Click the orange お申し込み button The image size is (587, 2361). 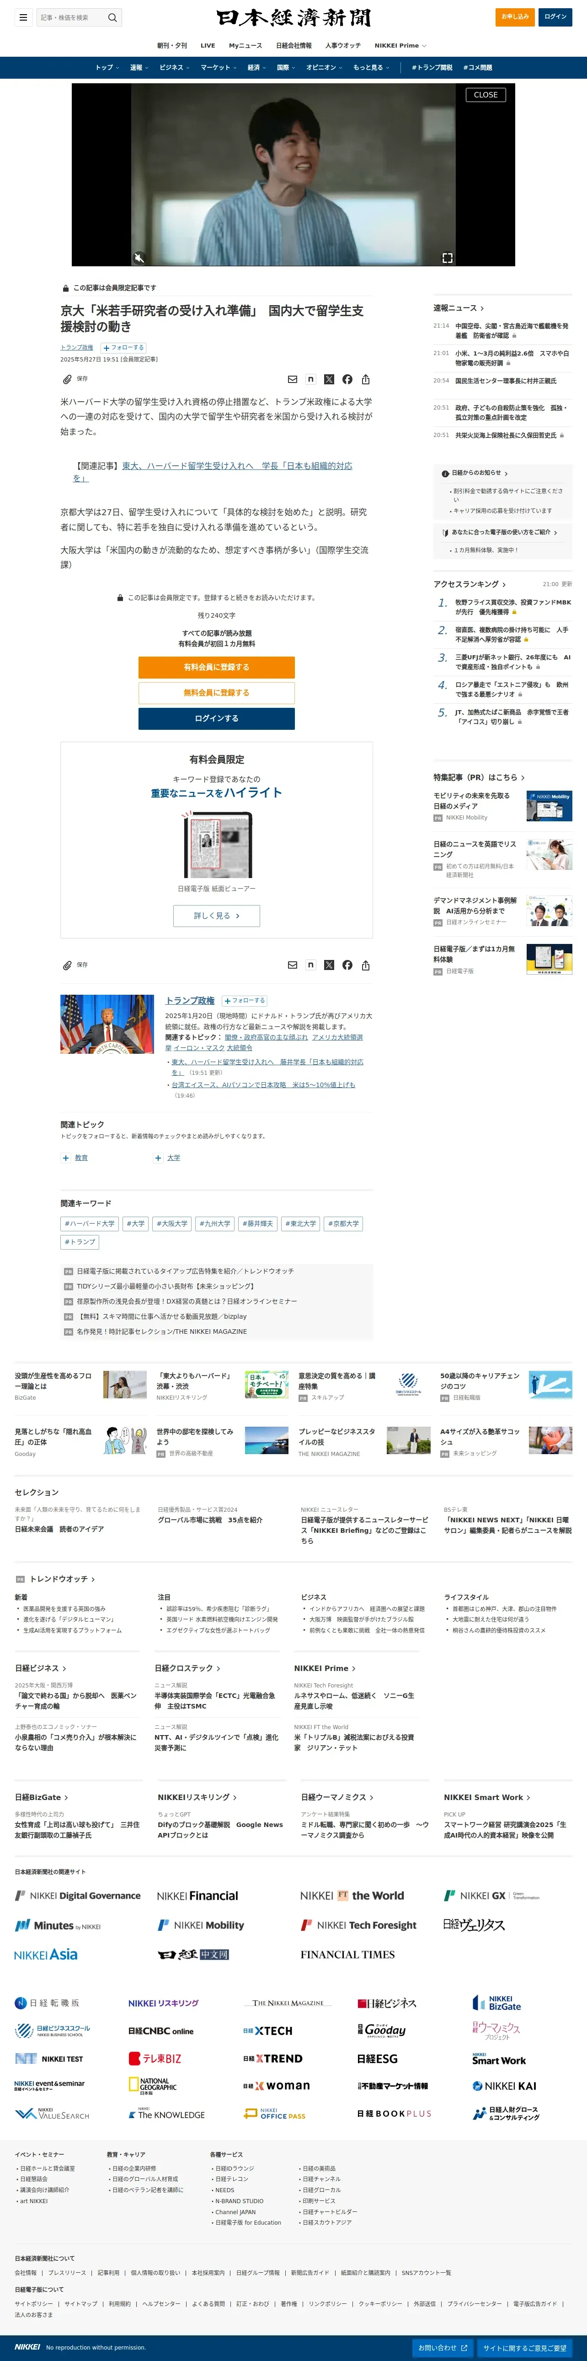point(515,16)
